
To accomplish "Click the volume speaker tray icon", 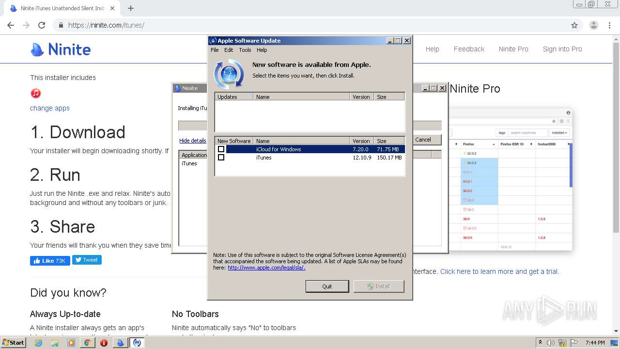I will pyautogui.click(x=551, y=343).
